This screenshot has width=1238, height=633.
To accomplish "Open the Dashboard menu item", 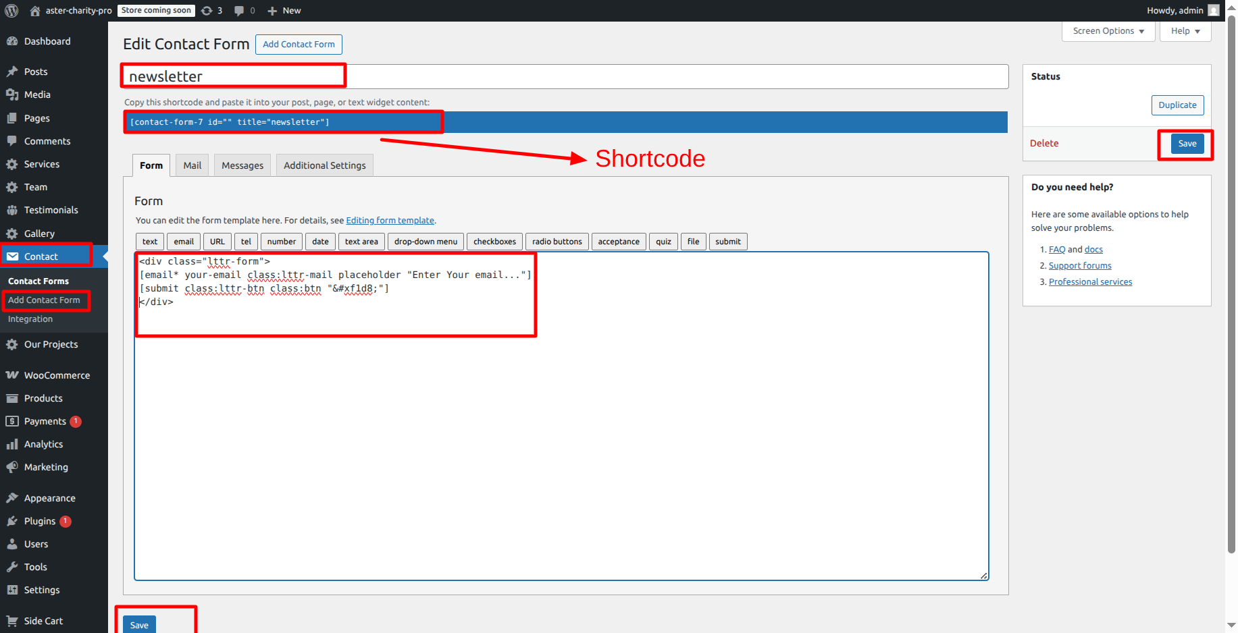I will click(x=47, y=41).
